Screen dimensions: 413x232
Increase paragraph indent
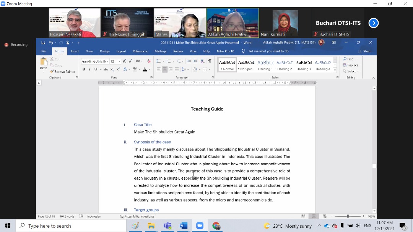(195, 61)
